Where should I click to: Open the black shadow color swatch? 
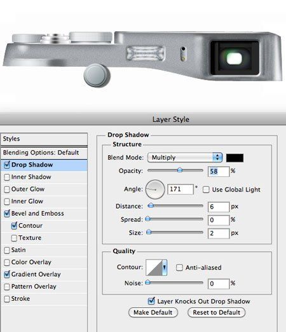point(235,158)
